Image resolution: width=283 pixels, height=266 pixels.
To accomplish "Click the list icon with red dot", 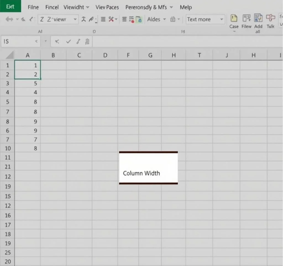I will coord(132,19).
